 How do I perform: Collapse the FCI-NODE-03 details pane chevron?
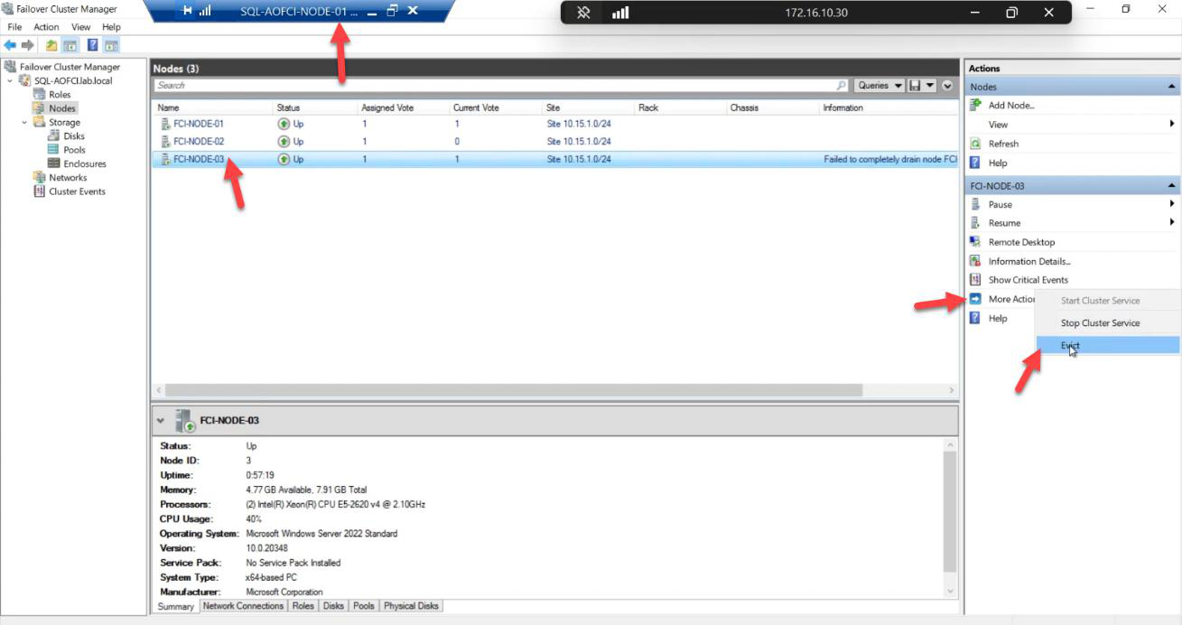(x=161, y=421)
